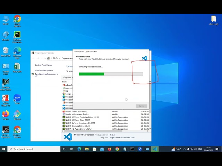Open Chrome from the taskbar
Screen dimensions: 222x166
tap(117, 149)
